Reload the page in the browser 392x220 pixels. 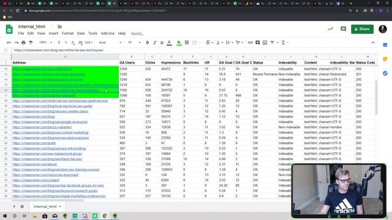point(18,11)
